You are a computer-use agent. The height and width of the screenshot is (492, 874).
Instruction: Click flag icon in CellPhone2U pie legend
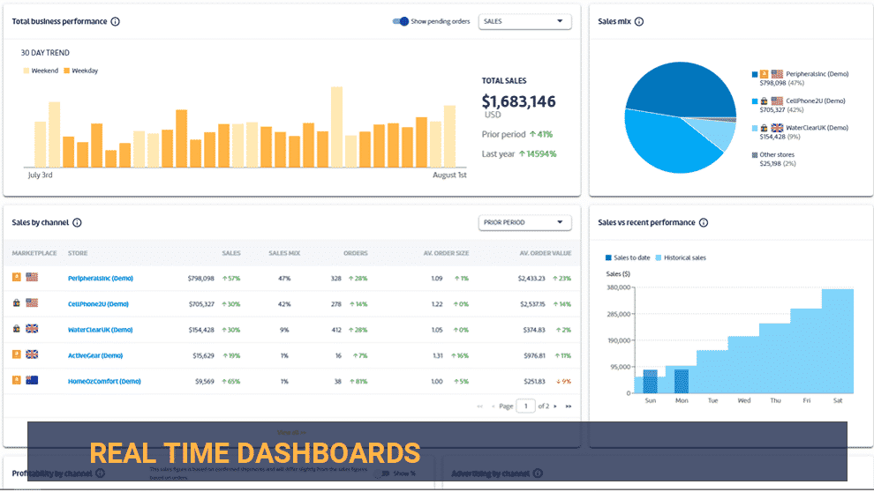click(777, 101)
